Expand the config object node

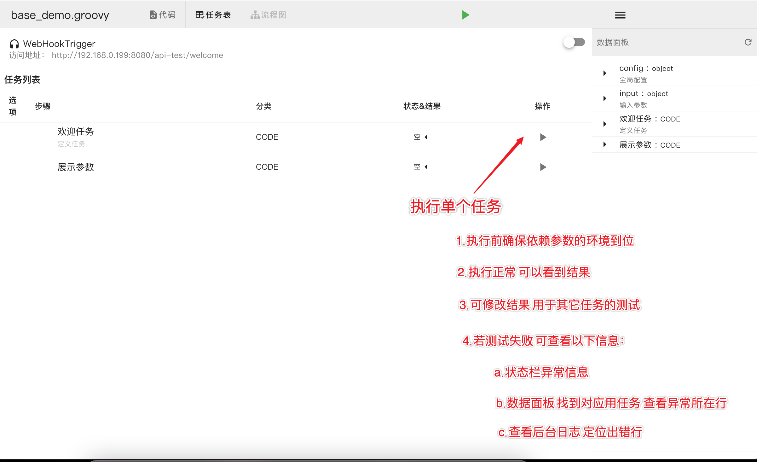tap(604, 73)
